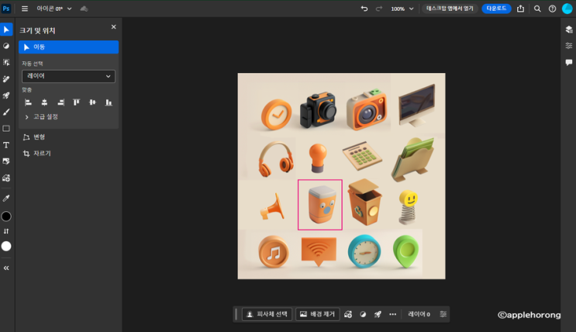This screenshot has height=332, width=576.
Task: Open the Layers panel on right rail
Action: click(569, 29)
